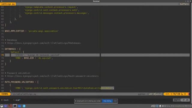Click the UserAttributeSimilarityValidator string
Viewport: 192px width, 108px height.
69,88
